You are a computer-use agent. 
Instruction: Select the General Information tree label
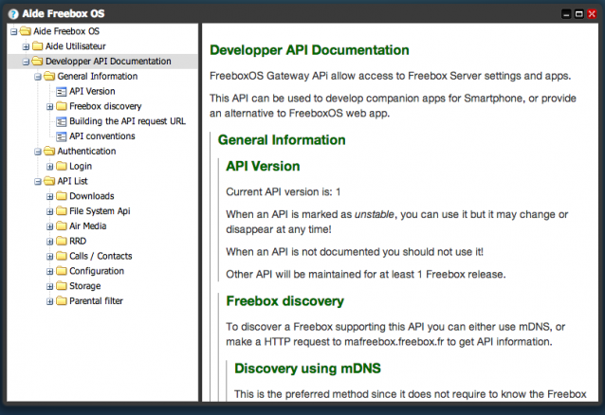(98, 77)
